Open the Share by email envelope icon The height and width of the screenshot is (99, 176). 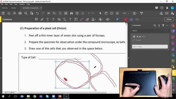pyautogui.click(x=167, y=13)
